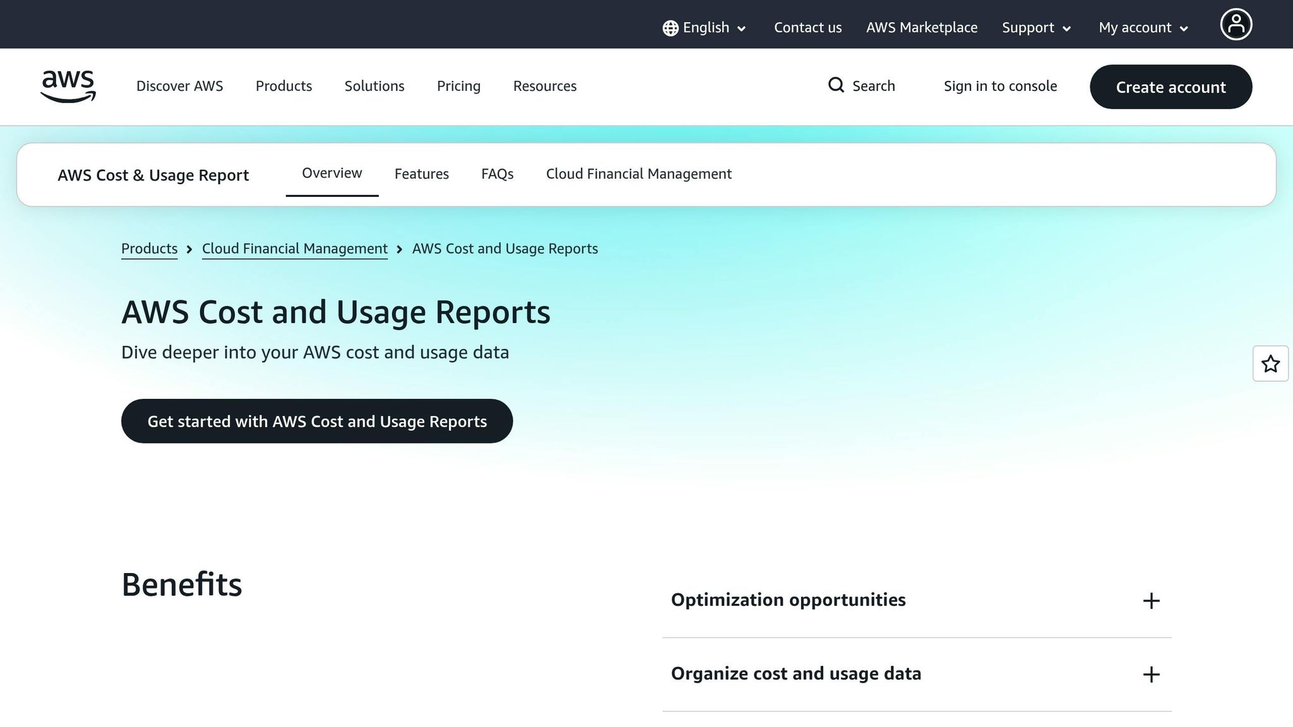Click the Benefits heading
The height and width of the screenshot is (727, 1293).
pyautogui.click(x=182, y=584)
